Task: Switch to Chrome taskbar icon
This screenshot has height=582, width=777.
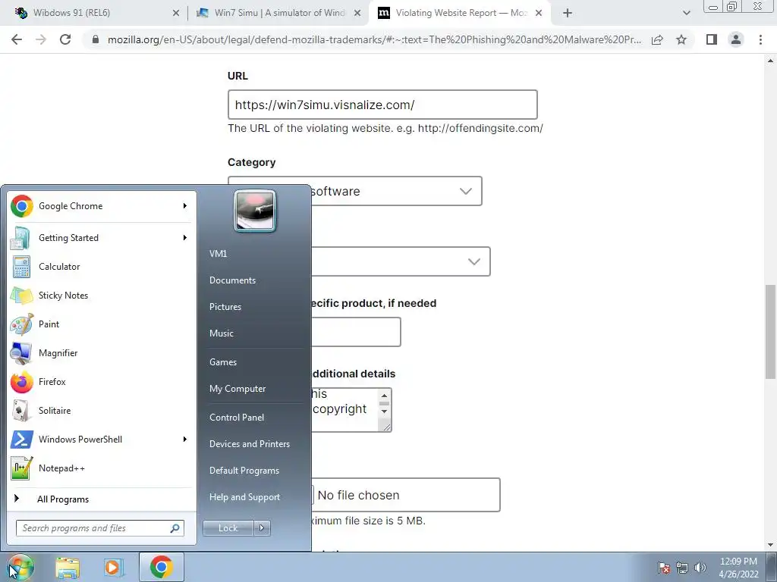Action: click(x=161, y=567)
